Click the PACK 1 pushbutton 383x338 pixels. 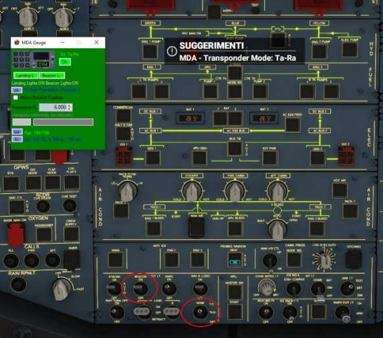122,210
